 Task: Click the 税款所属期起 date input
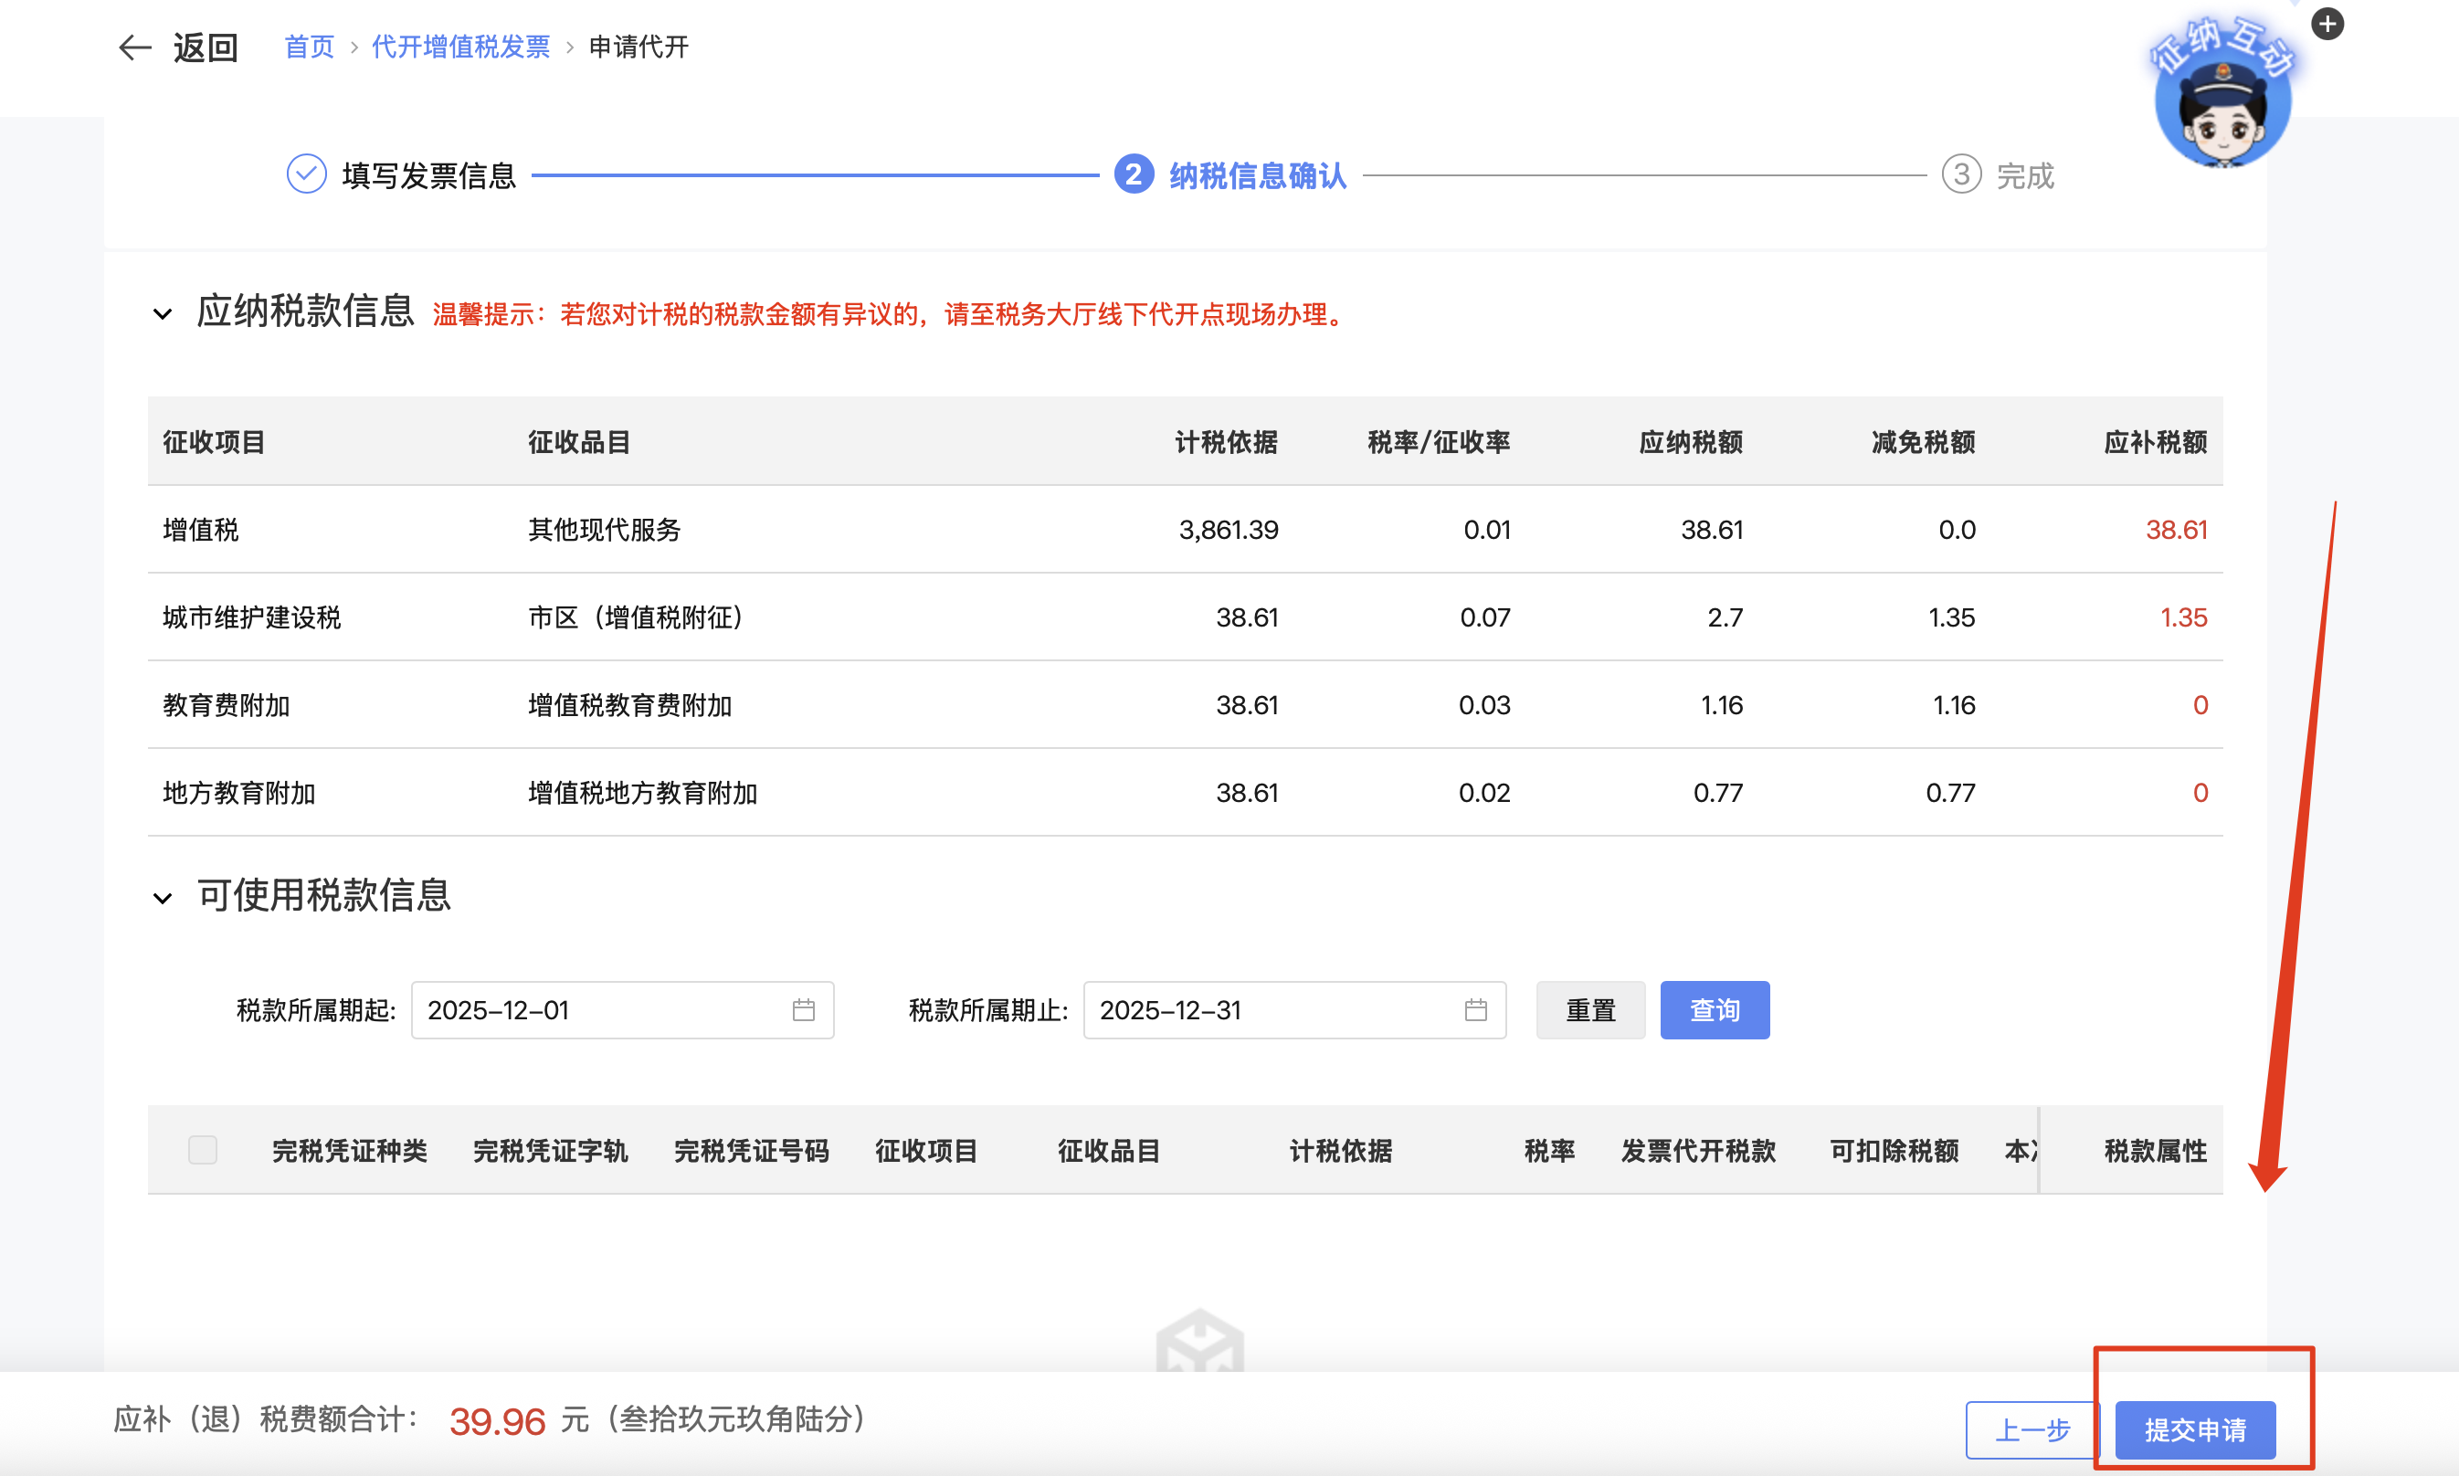pyautogui.click(x=596, y=1010)
